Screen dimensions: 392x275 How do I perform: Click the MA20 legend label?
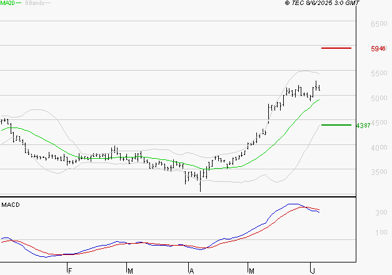coord(8,3)
